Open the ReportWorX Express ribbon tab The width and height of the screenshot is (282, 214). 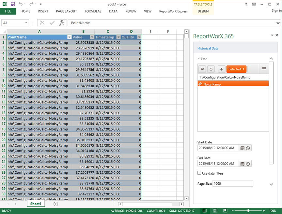(x=173, y=11)
